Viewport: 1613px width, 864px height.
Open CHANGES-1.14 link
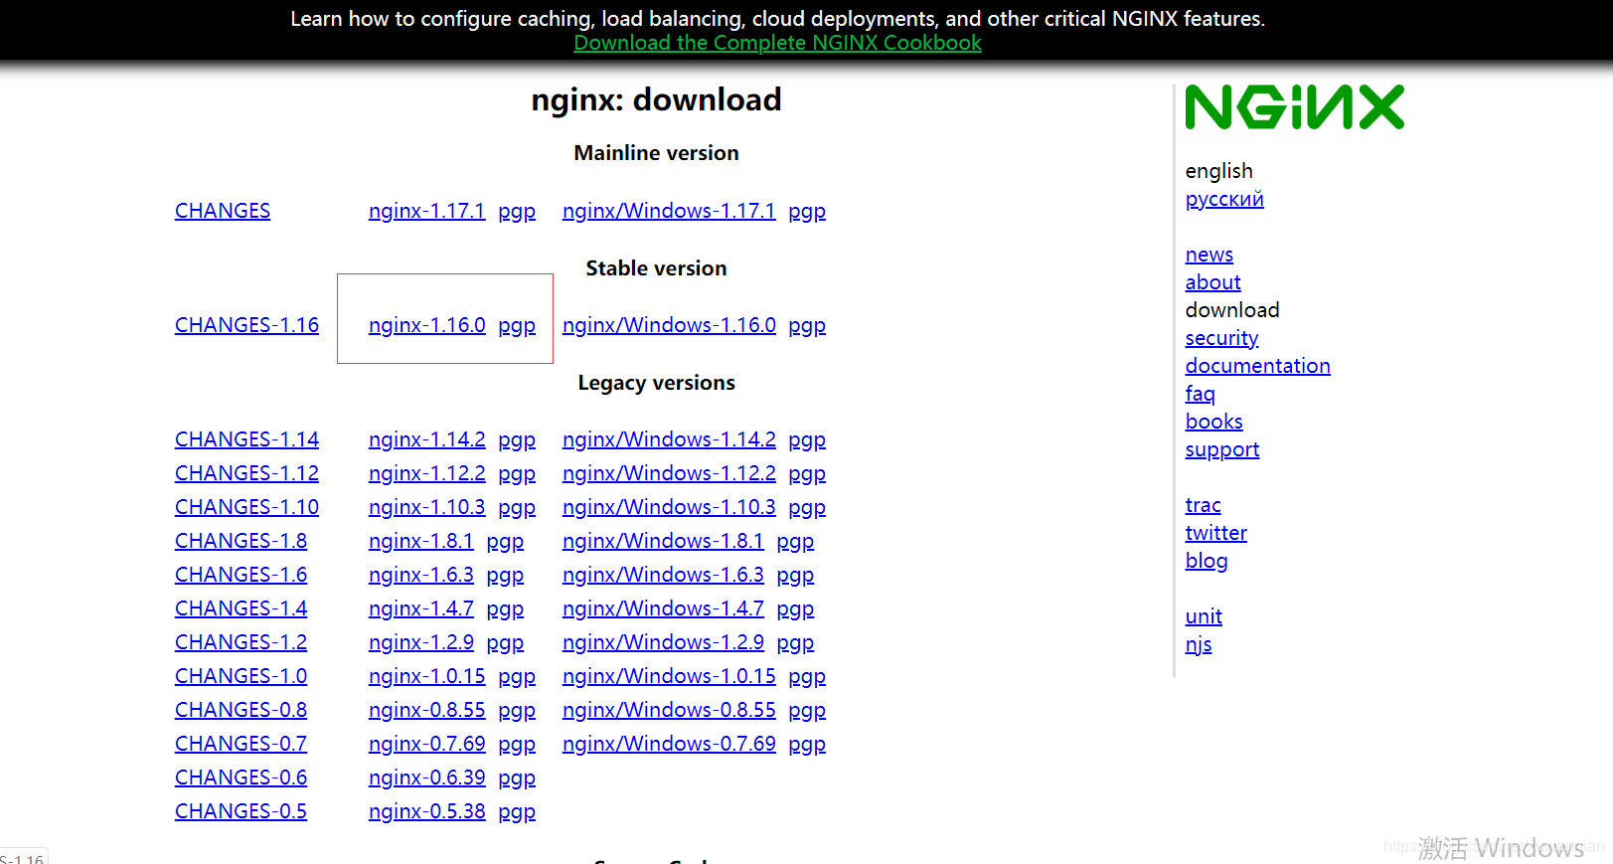click(247, 439)
